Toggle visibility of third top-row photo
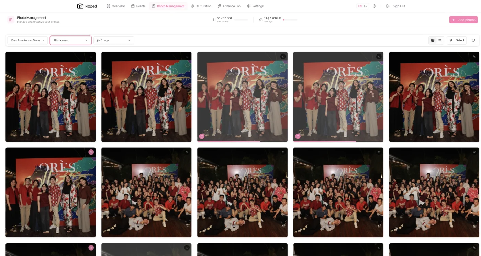The height and width of the screenshot is (256, 481). [x=283, y=57]
